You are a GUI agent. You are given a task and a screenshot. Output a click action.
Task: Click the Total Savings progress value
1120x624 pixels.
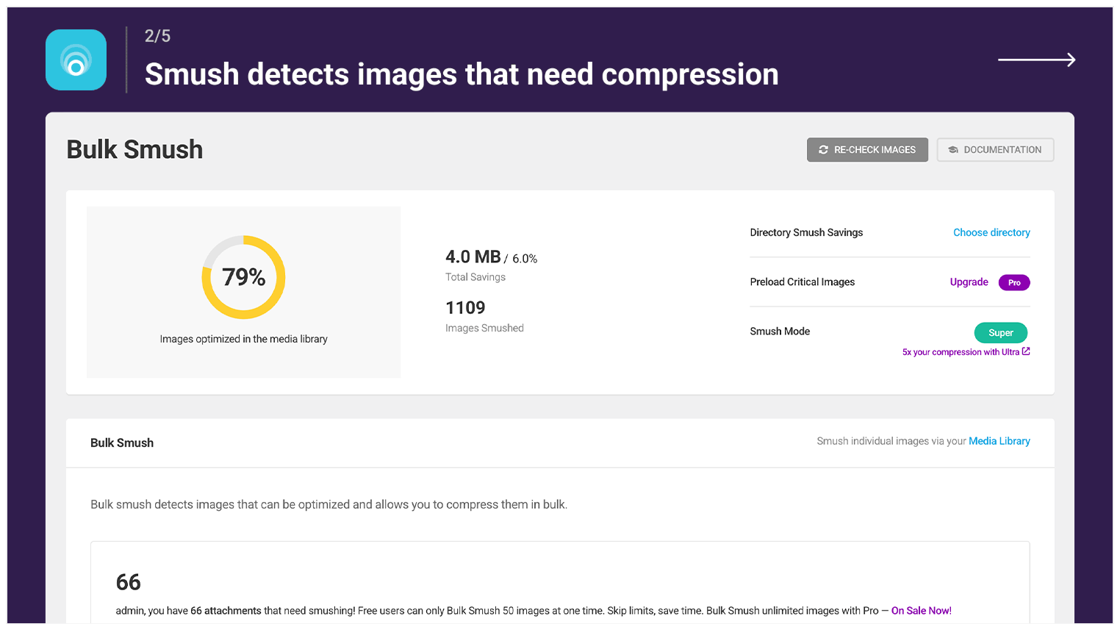[491, 257]
